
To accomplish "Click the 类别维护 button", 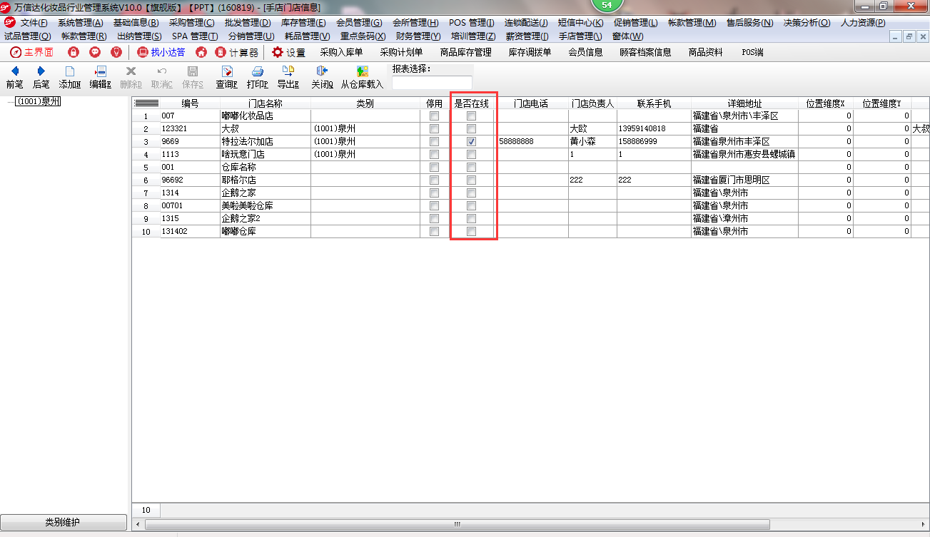I will point(64,522).
